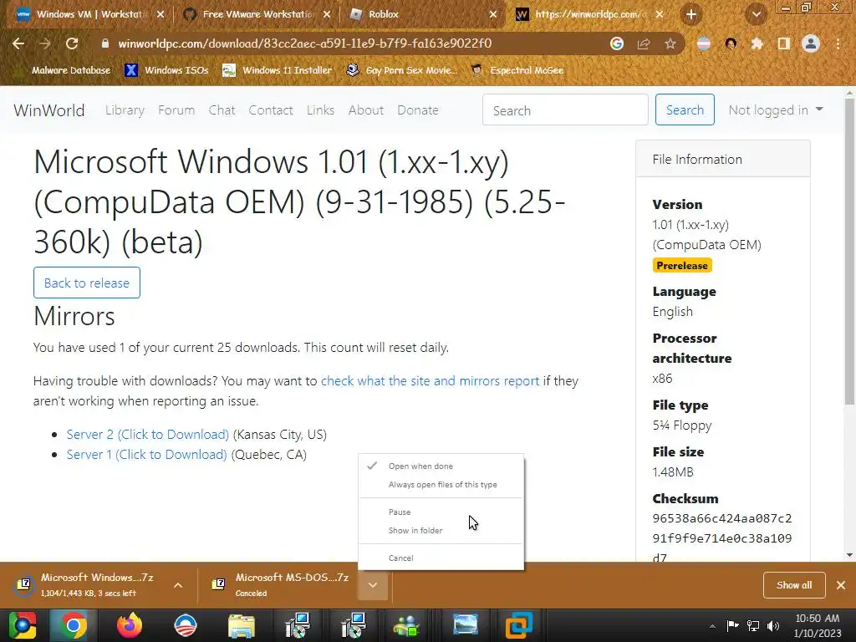Focus the WinWorld Search input field

(565, 110)
